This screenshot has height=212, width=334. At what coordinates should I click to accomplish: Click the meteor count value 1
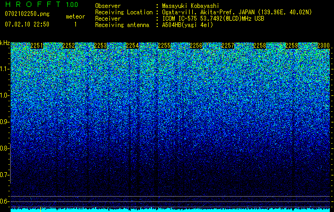tap(75, 24)
